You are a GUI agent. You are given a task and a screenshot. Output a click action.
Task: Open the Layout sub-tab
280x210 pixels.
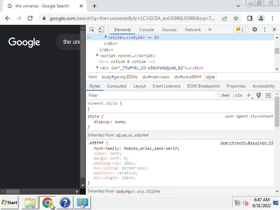(140, 86)
